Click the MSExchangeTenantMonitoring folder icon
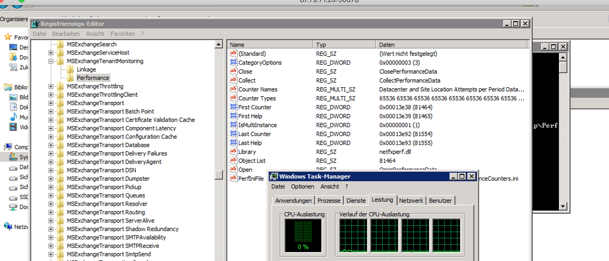Screen dimensions: 609x261 60,61
